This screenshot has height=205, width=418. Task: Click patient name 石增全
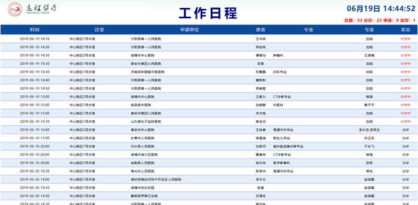tap(261, 196)
